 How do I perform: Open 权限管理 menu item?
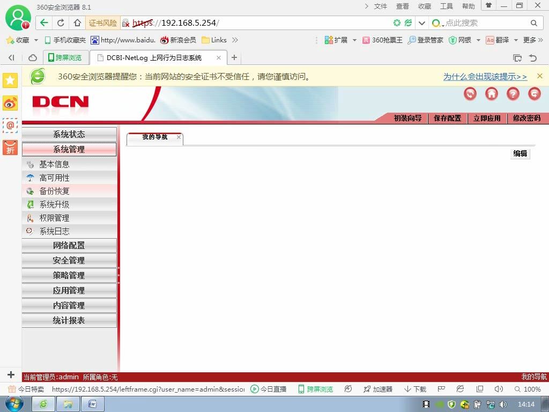pos(69,218)
